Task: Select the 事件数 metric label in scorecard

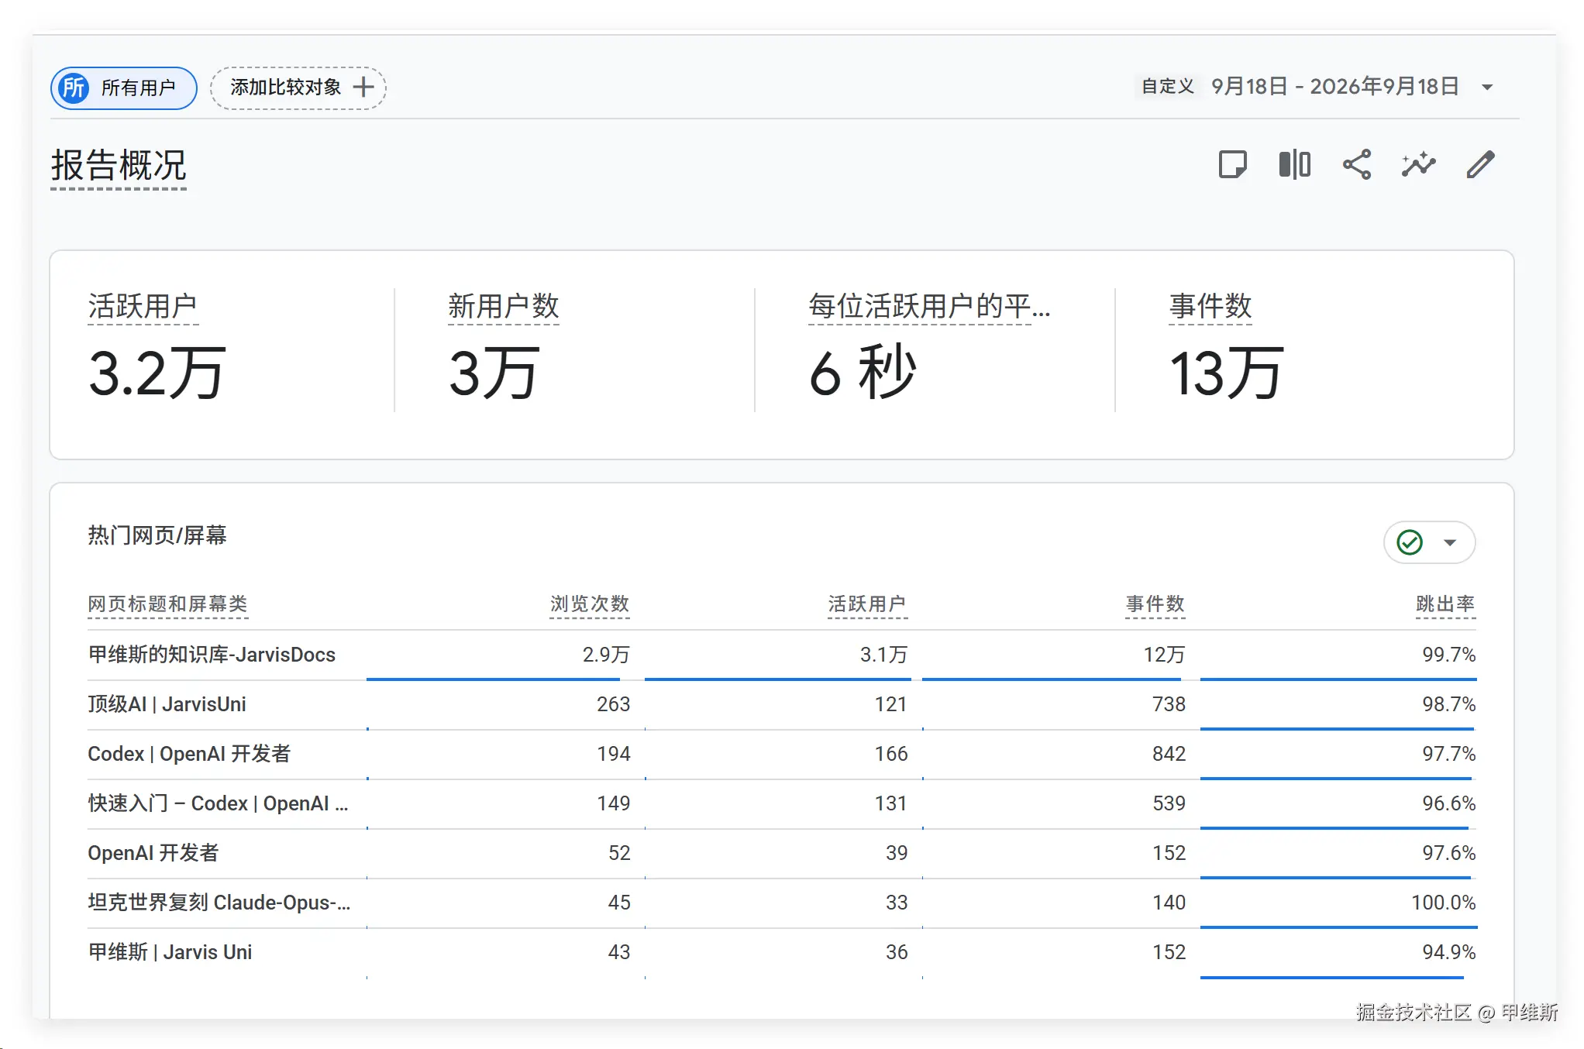Action: (x=1210, y=306)
